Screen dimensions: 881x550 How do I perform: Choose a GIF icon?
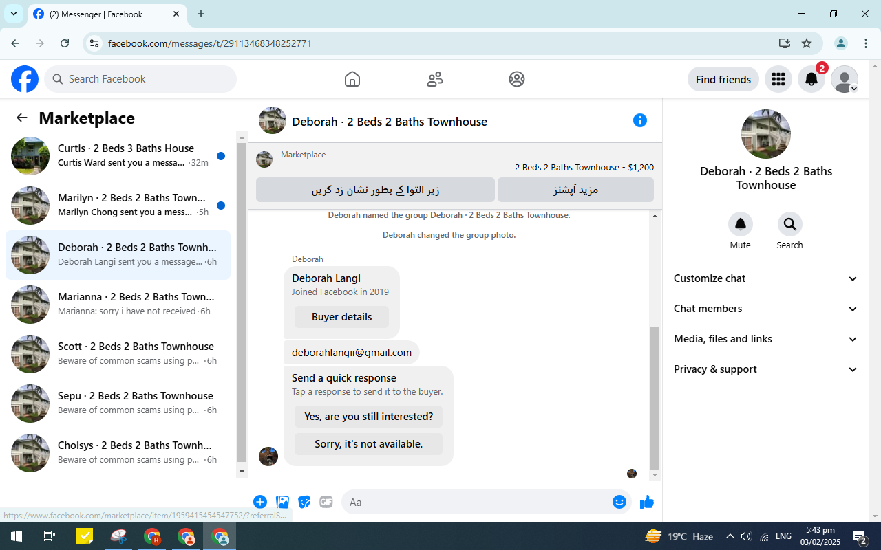tap(326, 502)
